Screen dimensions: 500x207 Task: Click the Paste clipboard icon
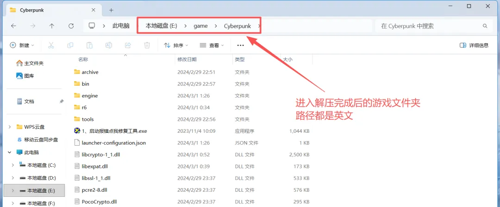(x=90, y=45)
